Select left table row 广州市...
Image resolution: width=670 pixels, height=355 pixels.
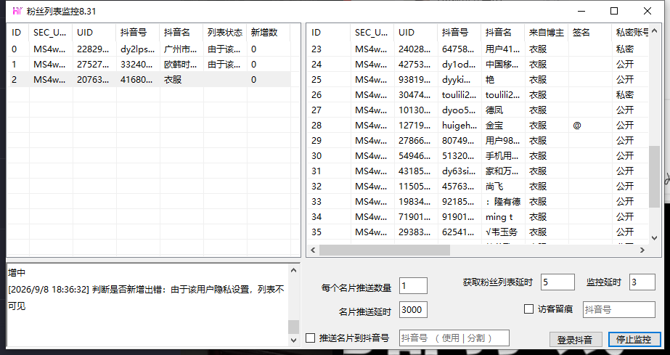[149, 49]
